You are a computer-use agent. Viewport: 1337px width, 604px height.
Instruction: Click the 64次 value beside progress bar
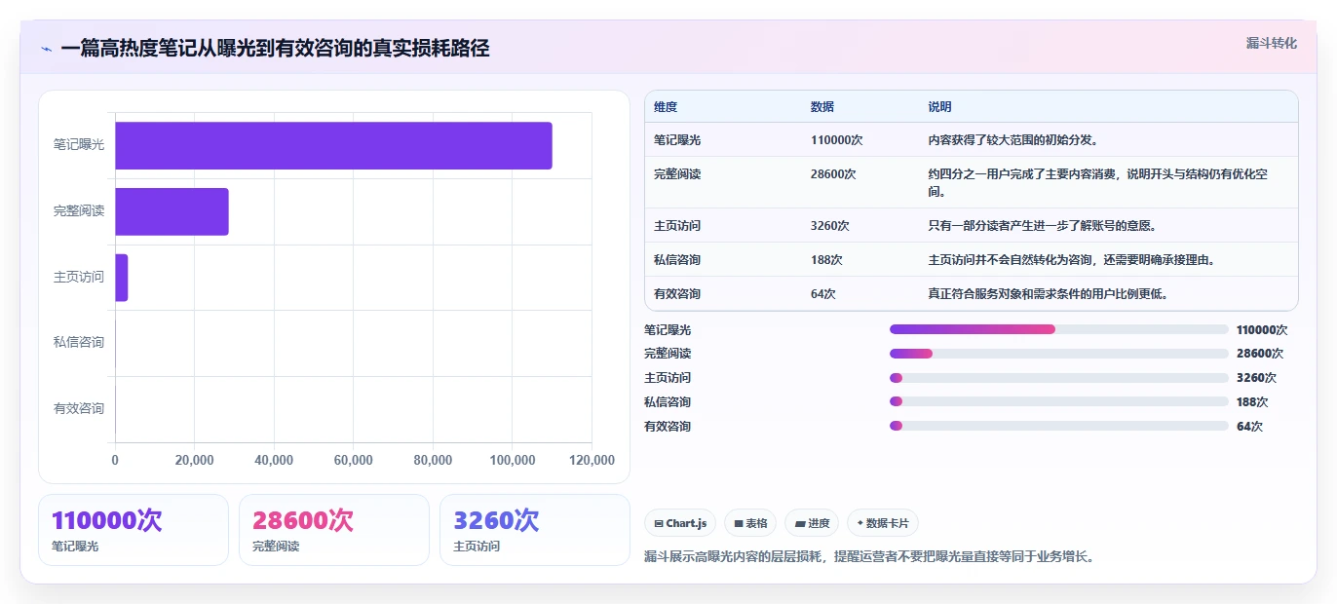[x=1249, y=427]
